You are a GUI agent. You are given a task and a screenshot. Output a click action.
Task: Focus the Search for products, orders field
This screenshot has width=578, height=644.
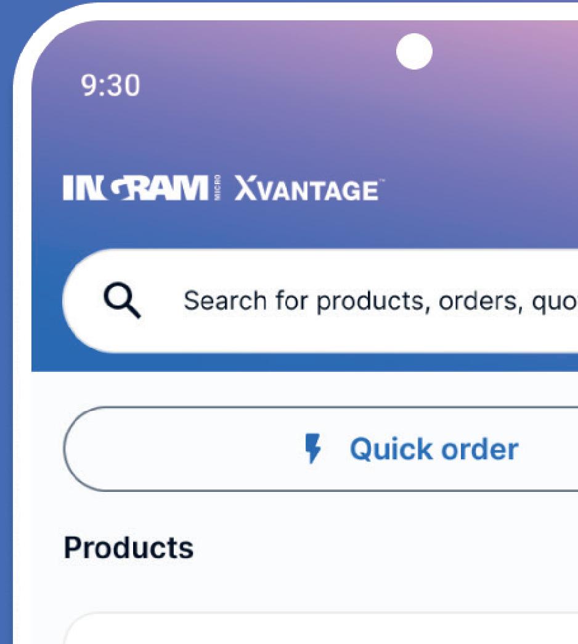point(320,300)
